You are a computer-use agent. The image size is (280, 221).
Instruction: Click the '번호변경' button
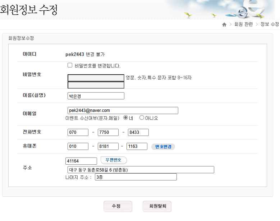[163, 147]
